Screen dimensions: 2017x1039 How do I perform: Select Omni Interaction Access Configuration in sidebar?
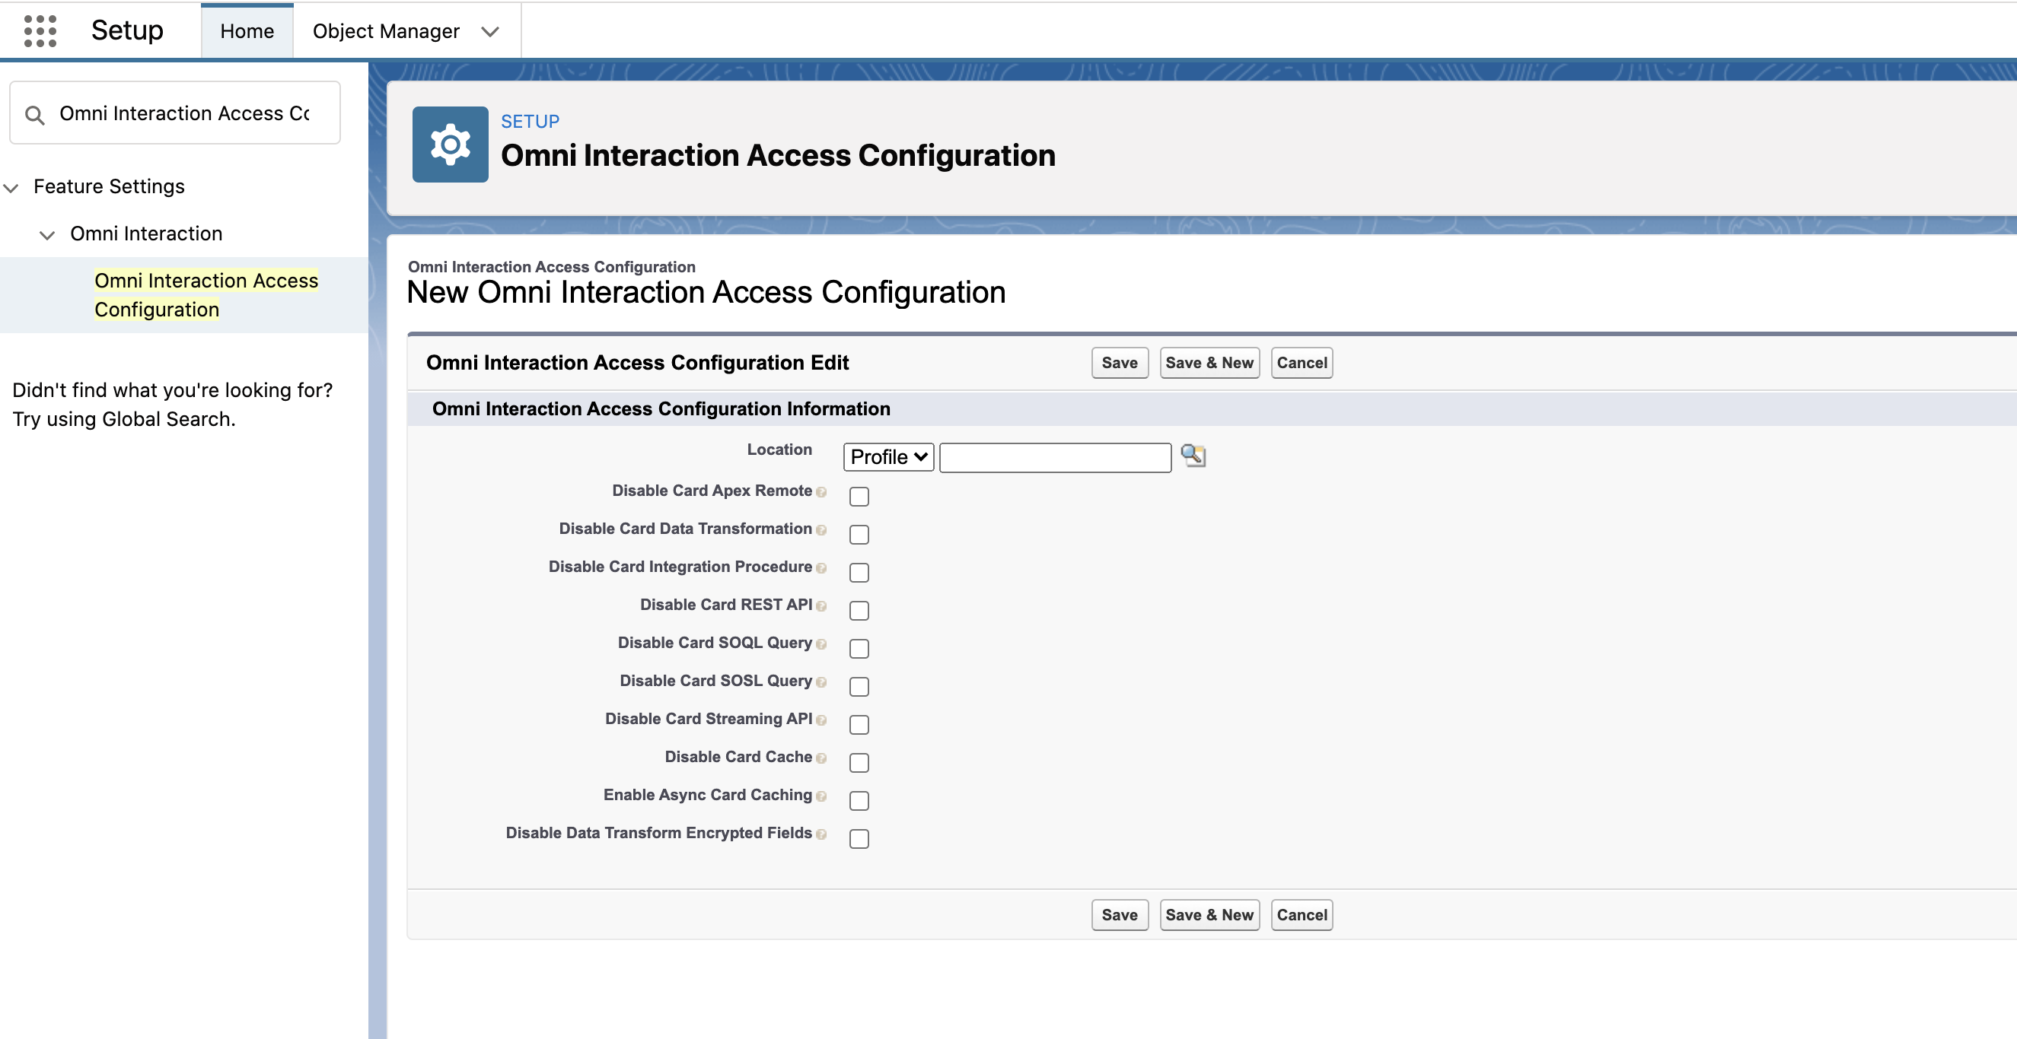(206, 295)
